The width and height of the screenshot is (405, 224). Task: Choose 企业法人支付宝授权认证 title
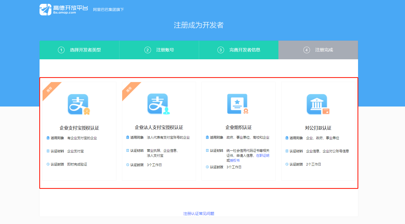[159, 127]
